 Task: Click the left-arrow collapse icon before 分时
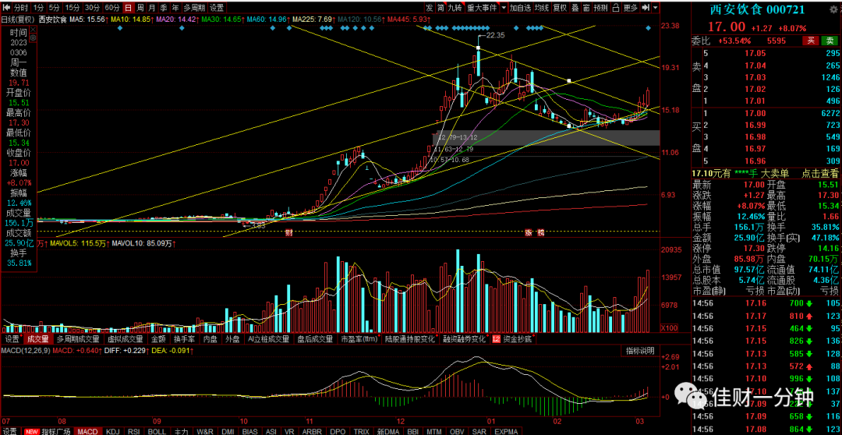[x=6, y=8]
